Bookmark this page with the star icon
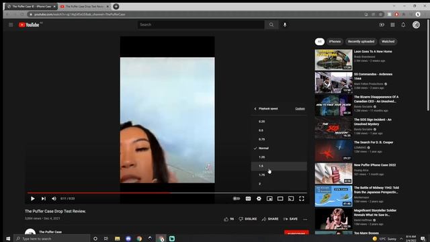Viewport: 430px width, 242px height. click(380, 14)
